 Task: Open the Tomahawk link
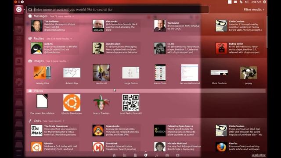116,147
